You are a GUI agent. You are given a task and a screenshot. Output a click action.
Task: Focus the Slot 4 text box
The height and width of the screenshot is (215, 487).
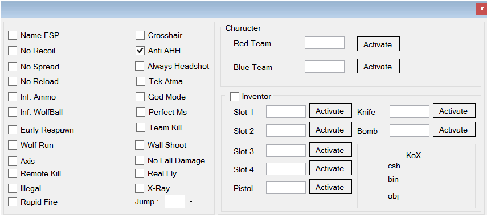[x=286, y=169]
